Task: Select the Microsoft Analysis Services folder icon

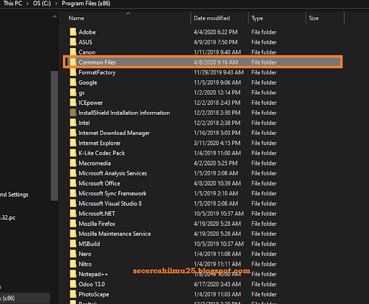Action: click(x=73, y=173)
